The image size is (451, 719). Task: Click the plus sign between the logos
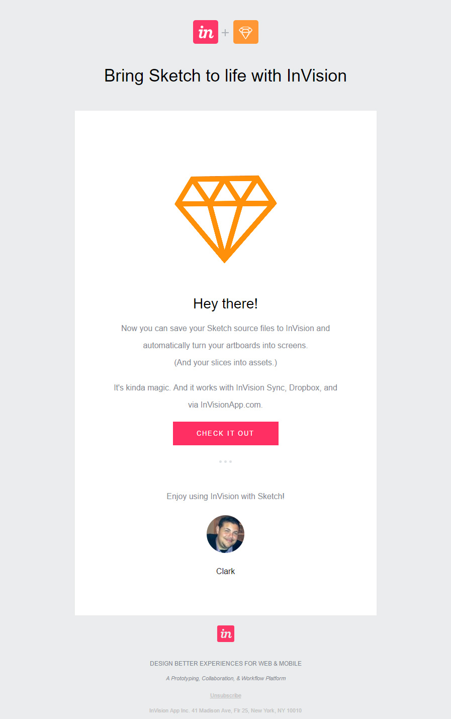pyautogui.click(x=225, y=33)
